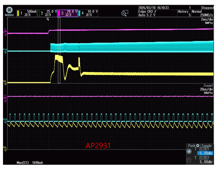The image size is (217, 169).
Task: Open channel 3 20.0 V settings
Action: [x=67, y=13]
